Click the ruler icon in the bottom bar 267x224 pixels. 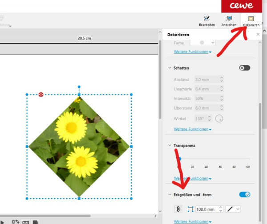pos(26,222)
